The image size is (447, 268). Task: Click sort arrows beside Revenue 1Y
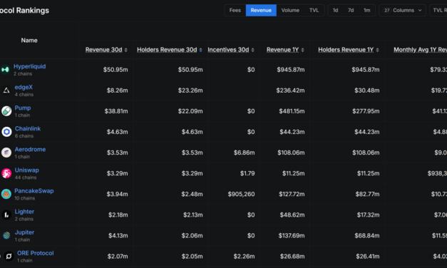click(302, 50)
